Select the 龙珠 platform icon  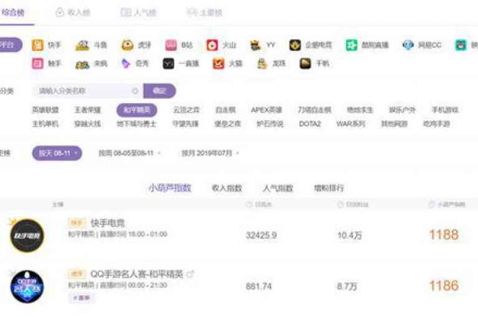[262, 63]
